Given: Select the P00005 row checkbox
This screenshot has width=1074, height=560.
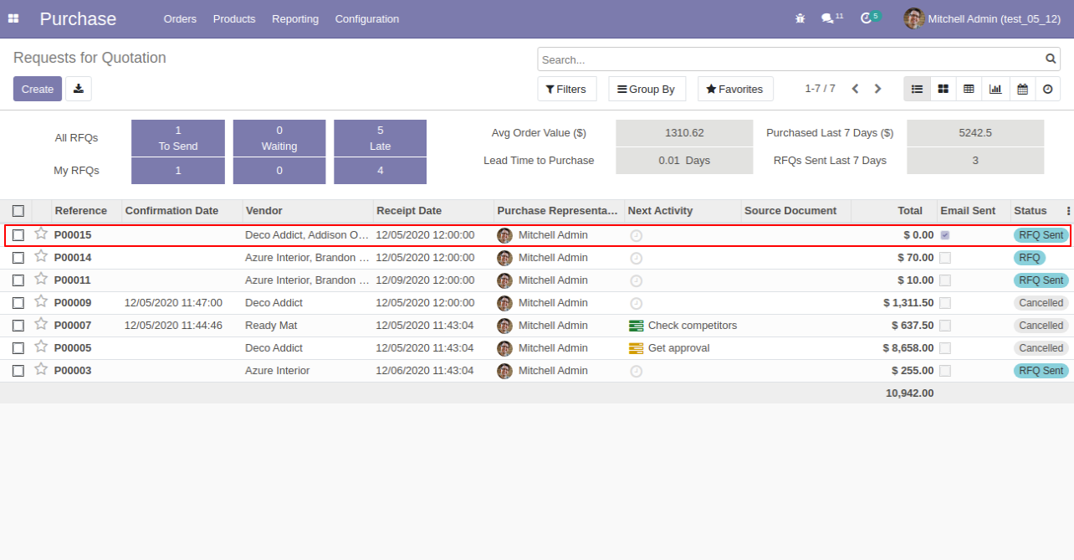Looking at the screenshot, I should 18,348.
